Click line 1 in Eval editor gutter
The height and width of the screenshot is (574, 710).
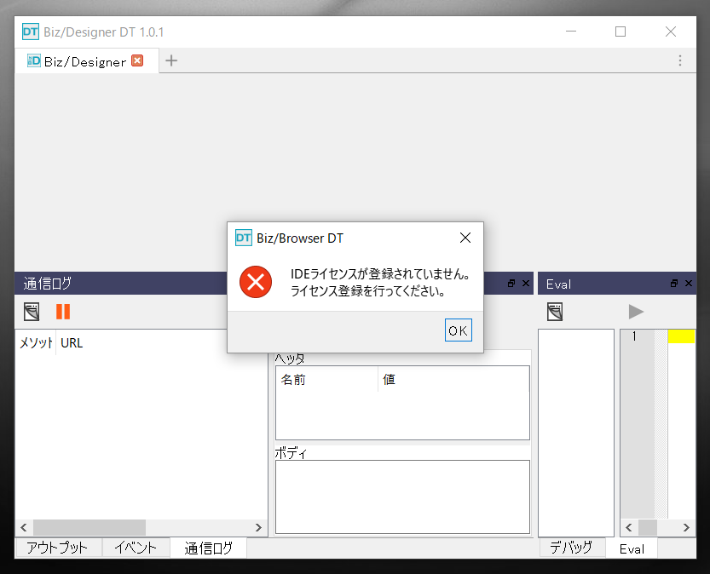tap(634, 336)
